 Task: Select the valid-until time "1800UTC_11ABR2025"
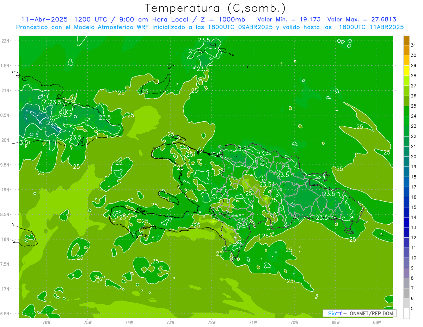coord(371,27)
